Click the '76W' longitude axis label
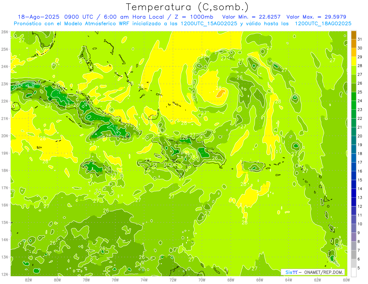The width and height of the screenshot is (368, 284). [115, 280]
